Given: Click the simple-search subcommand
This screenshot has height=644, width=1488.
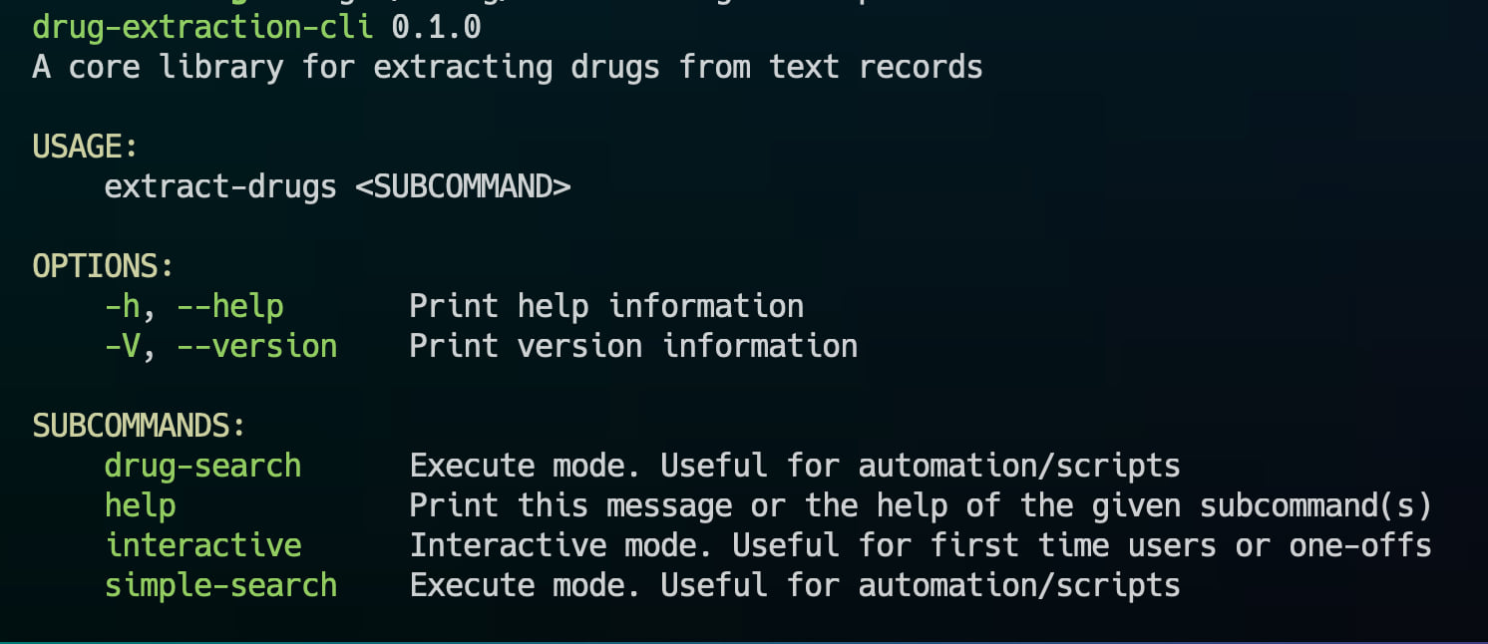Looking at the screenshot, I should [220, 585].
